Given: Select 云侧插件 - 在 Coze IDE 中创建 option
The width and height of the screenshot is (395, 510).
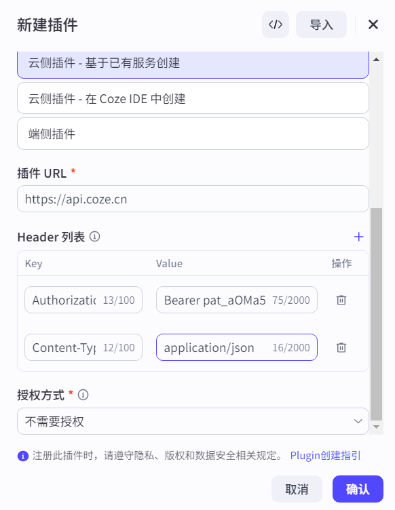Looking at the screenshot, I should click(193, 98).
